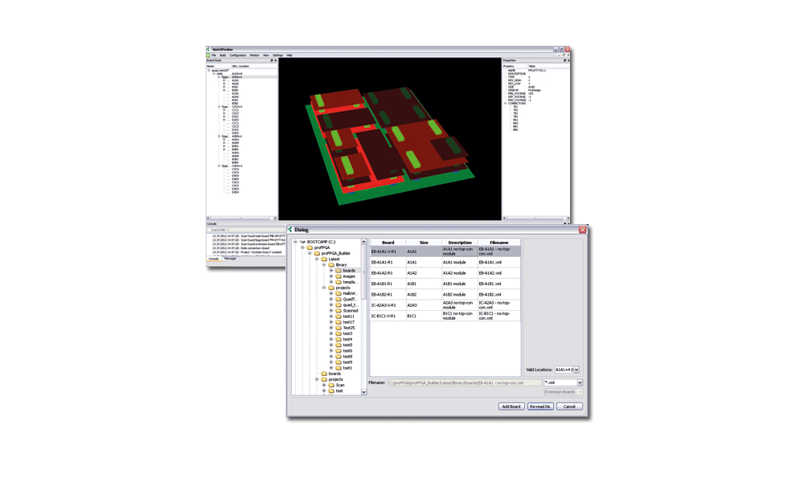Open the Monitor menu in MainWindow

tap(254, 55)
